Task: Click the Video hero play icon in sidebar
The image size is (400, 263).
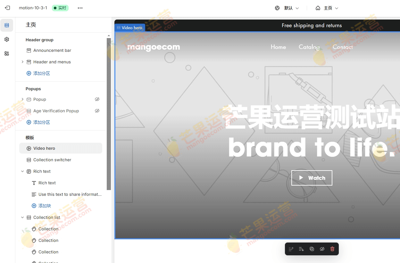Action: pos(29,148)
